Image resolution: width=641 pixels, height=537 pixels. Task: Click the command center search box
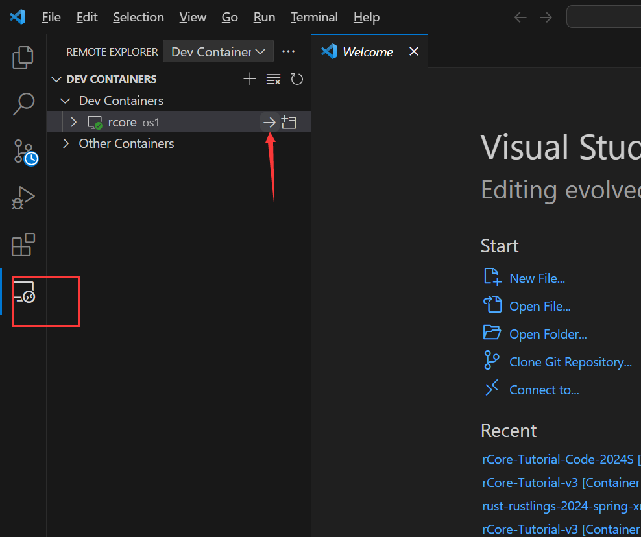[604, 17]
